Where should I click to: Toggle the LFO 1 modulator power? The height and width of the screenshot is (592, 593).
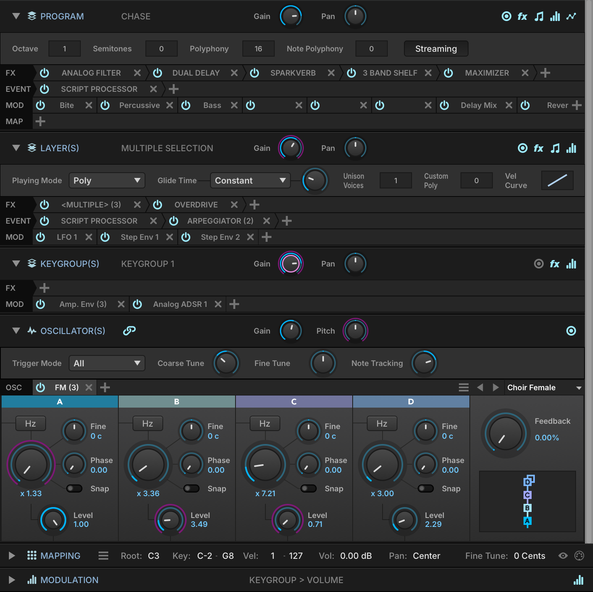click(x=40, y=237)
